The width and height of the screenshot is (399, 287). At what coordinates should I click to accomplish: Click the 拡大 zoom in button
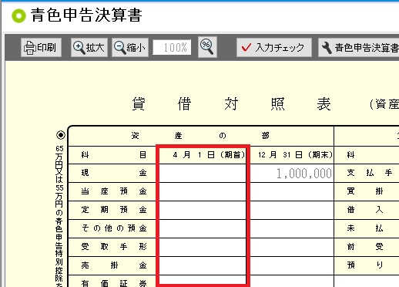point(89,47)
